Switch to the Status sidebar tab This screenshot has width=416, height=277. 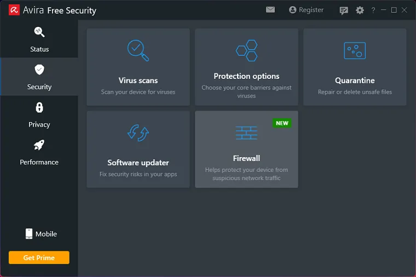[39, 39]
